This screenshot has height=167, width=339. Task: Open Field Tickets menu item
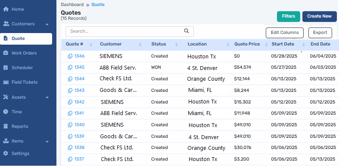25,82
